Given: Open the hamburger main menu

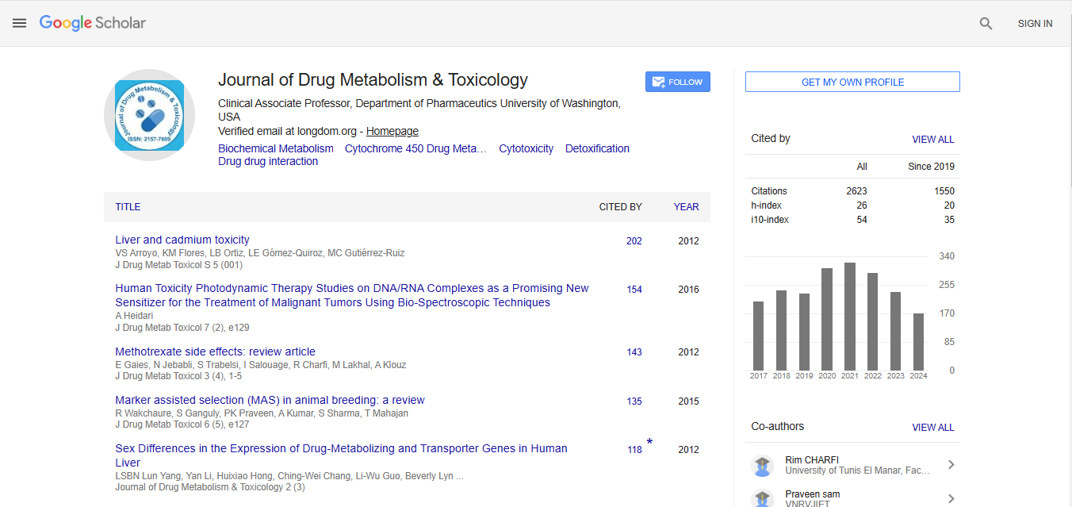Looking at the screenshot, I should 20,23.
